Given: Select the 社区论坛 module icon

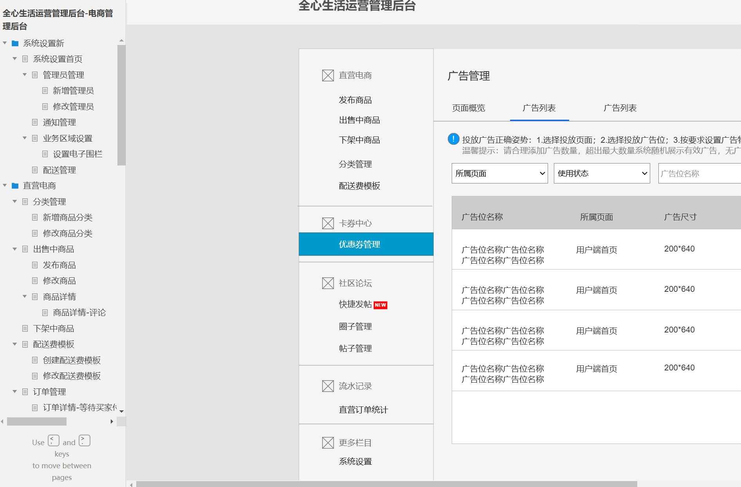Looking at the screenshot, I should point(327,283).
